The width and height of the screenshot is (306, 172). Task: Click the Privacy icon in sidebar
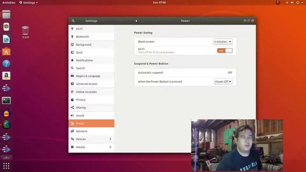(x=72, y=100)
